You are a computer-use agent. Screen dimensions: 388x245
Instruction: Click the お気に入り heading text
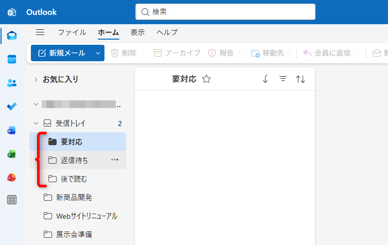point(61,79)
